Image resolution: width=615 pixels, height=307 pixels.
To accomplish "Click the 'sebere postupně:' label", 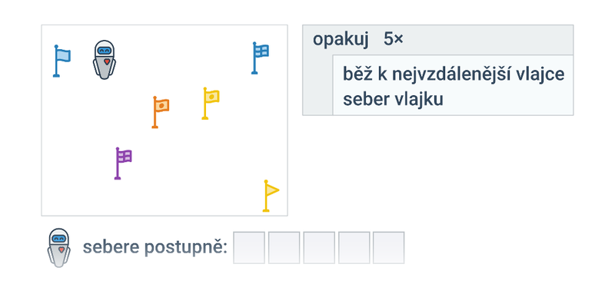I will tap(155, 247).
